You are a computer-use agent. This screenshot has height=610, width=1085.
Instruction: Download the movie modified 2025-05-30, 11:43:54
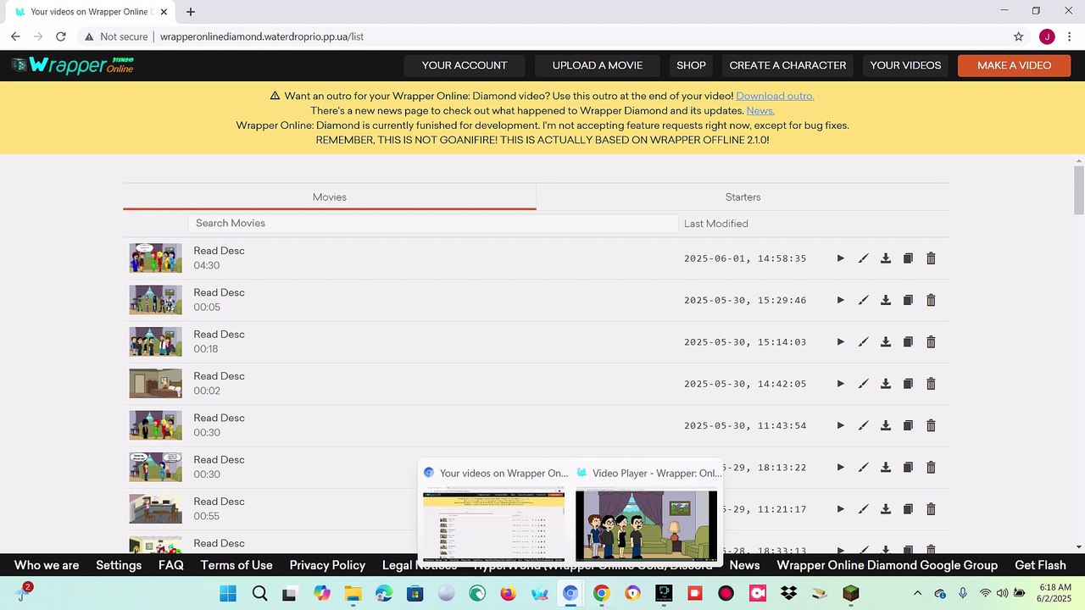[x=886, y=425]
